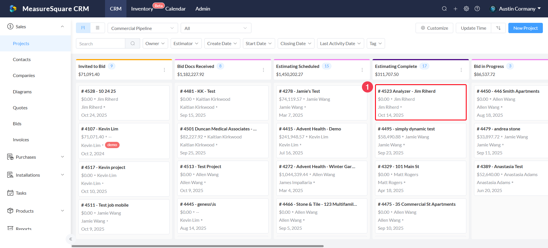Click the plus quick-add icon in header

(x=456, y=9)
